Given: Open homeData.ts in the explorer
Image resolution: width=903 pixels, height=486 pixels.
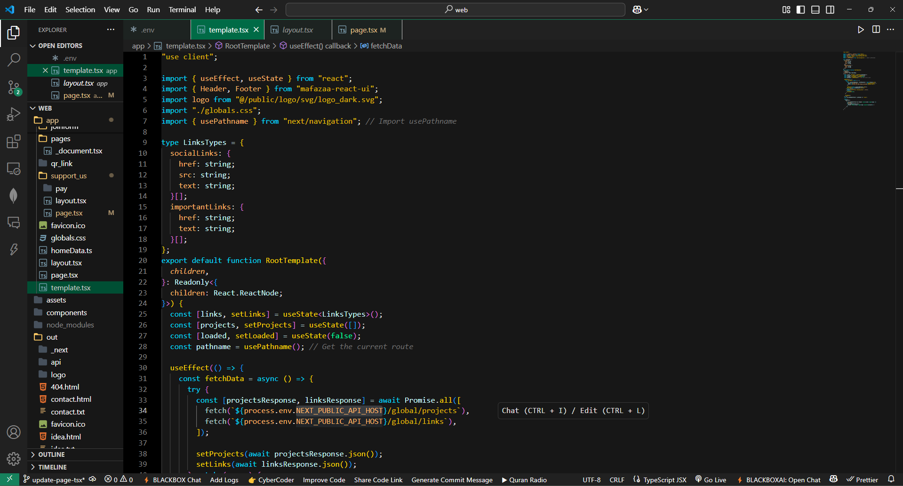Looking at the screenshot, I should pos(71,251).
